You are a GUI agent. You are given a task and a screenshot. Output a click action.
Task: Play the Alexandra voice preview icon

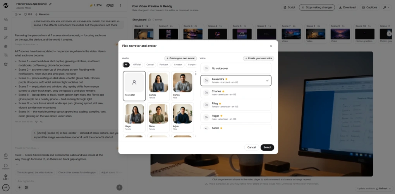click(x=206, y=81)
